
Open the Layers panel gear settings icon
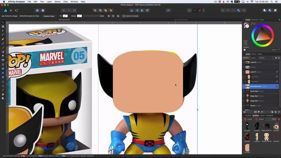coord(276,58)
